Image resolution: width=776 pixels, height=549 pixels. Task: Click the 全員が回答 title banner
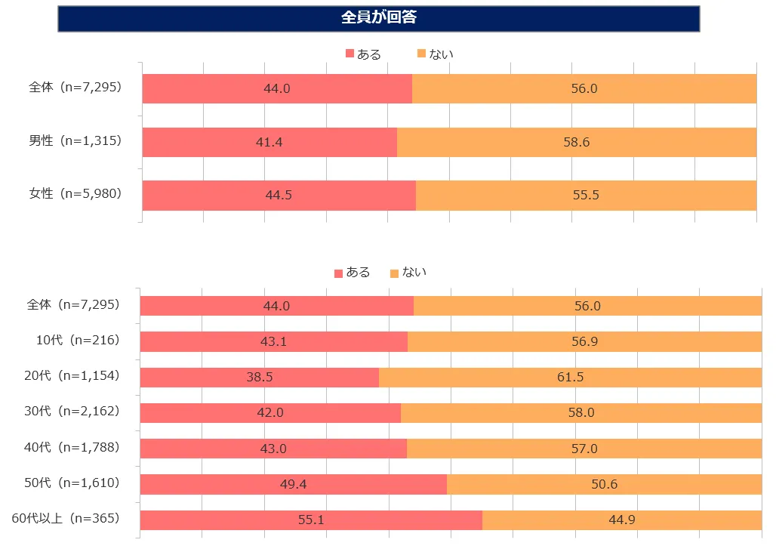[x=379, y=18]
